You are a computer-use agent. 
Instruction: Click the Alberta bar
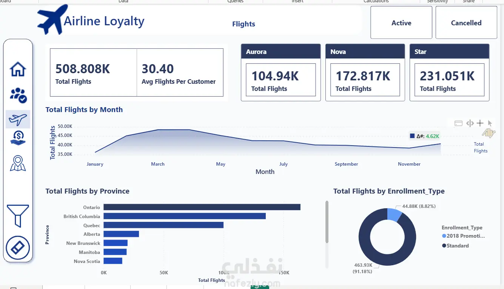click(121, 234)
